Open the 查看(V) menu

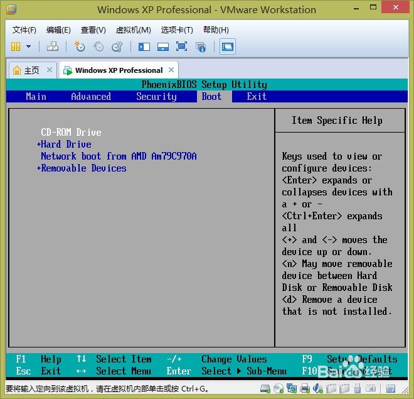93,30
